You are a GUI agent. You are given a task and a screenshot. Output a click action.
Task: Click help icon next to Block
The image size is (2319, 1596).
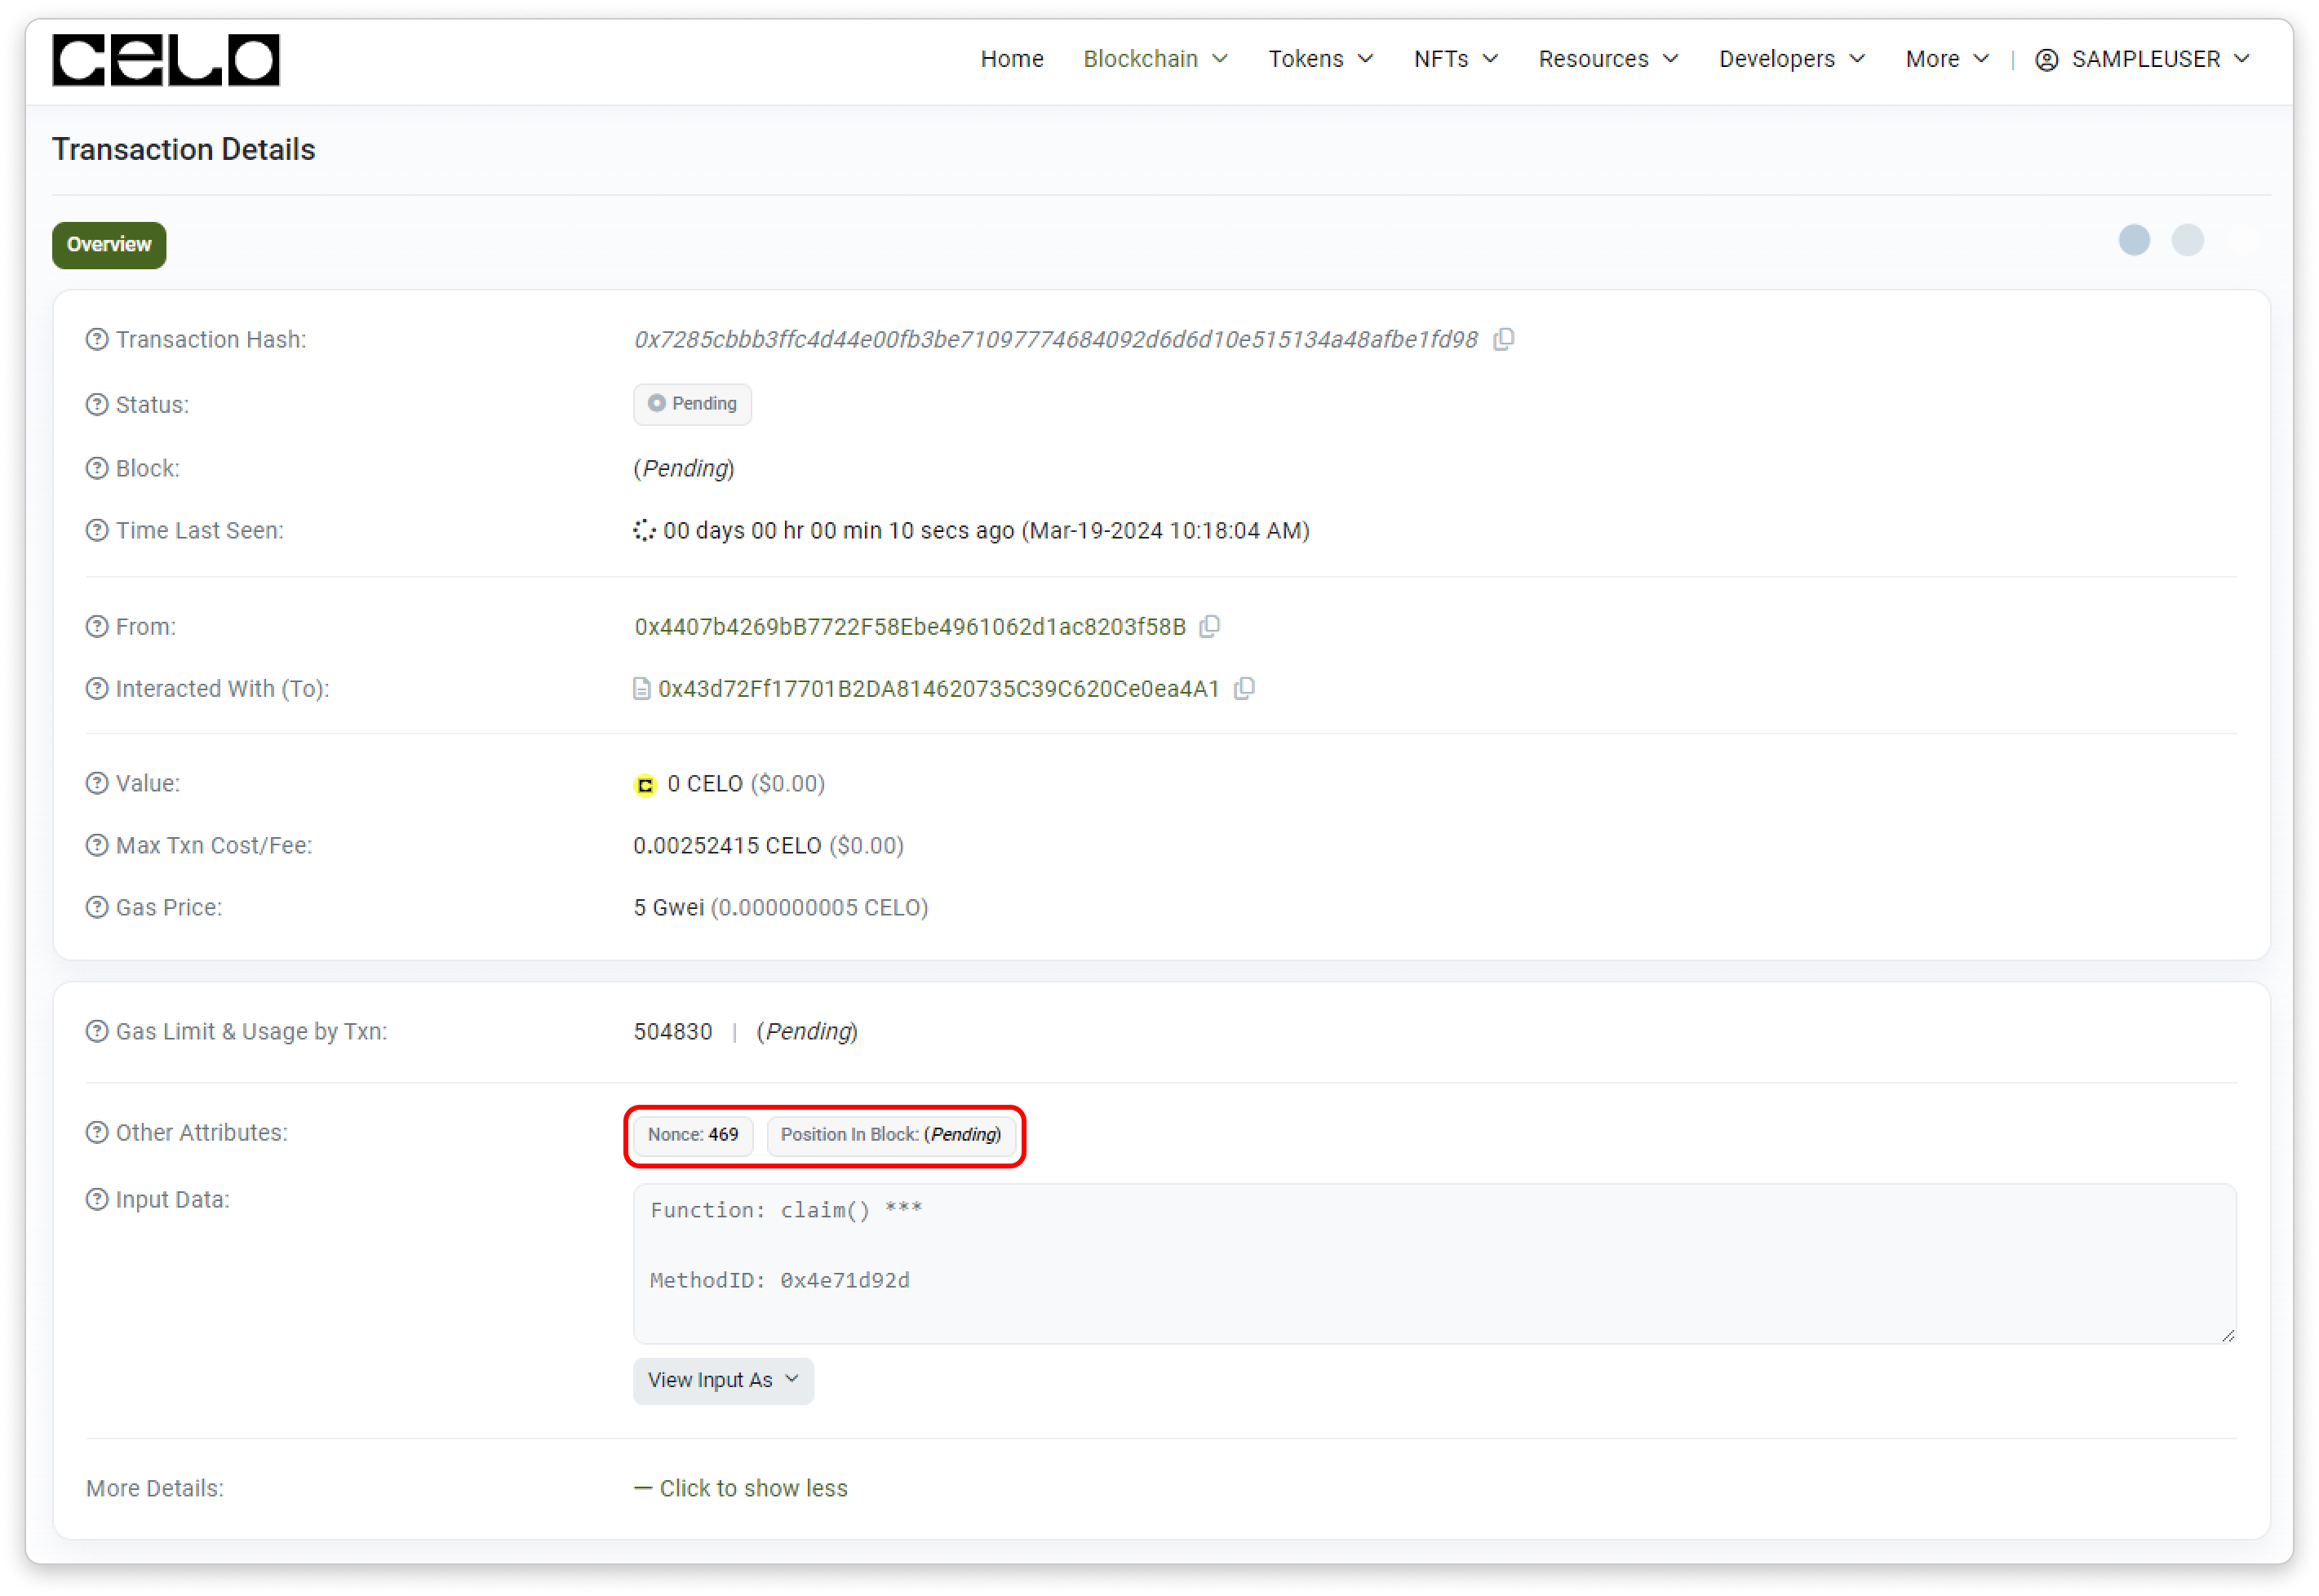(97, 468)
